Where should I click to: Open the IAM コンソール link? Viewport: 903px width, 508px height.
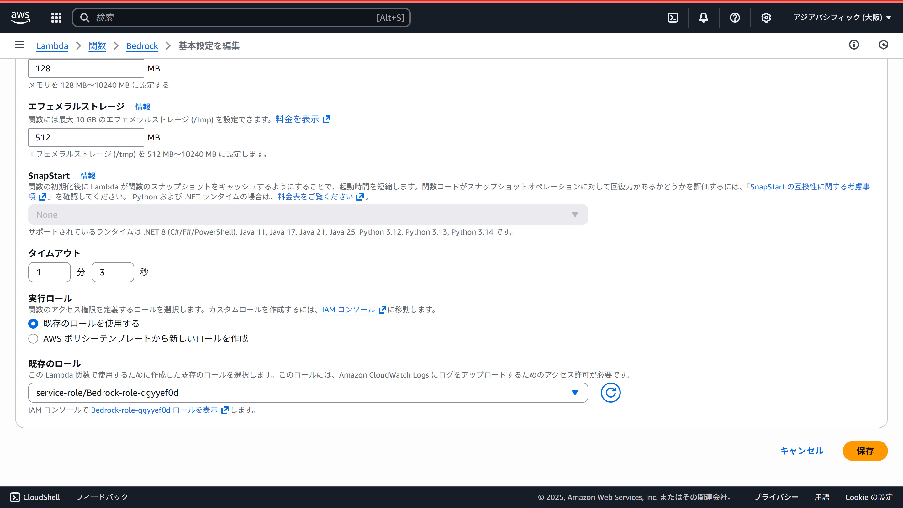pyautogui.click(x=349, y=310)
